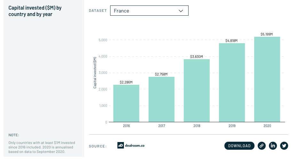291x159 pixels.
Task: Click the $2,286M value label
Action: coord(126,82)
